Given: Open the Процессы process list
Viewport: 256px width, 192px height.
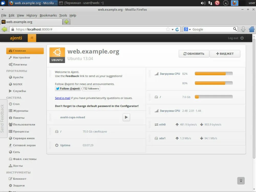Looking at the screenshot, I should (18, 131).
